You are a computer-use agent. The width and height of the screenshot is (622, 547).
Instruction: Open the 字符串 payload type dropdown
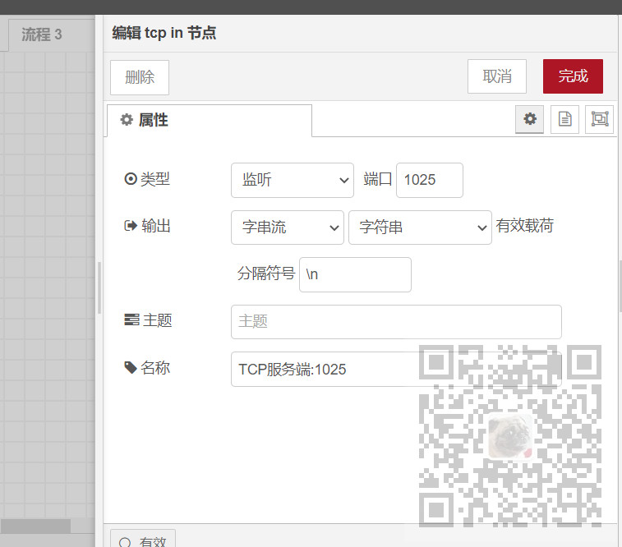tap(420, 228)
